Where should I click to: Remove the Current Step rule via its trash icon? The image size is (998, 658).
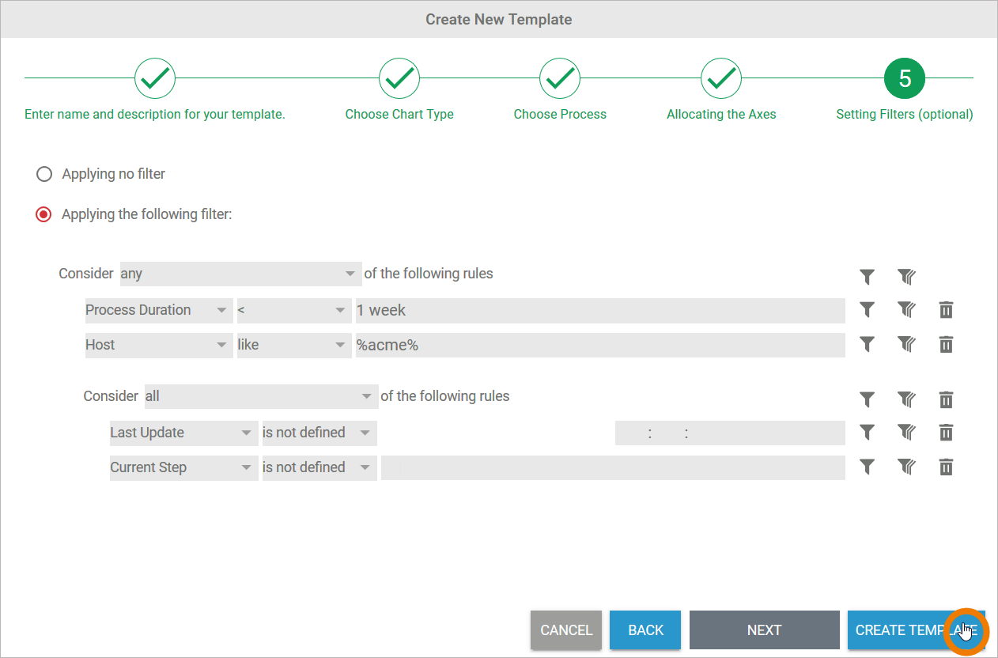coord(946,467)
